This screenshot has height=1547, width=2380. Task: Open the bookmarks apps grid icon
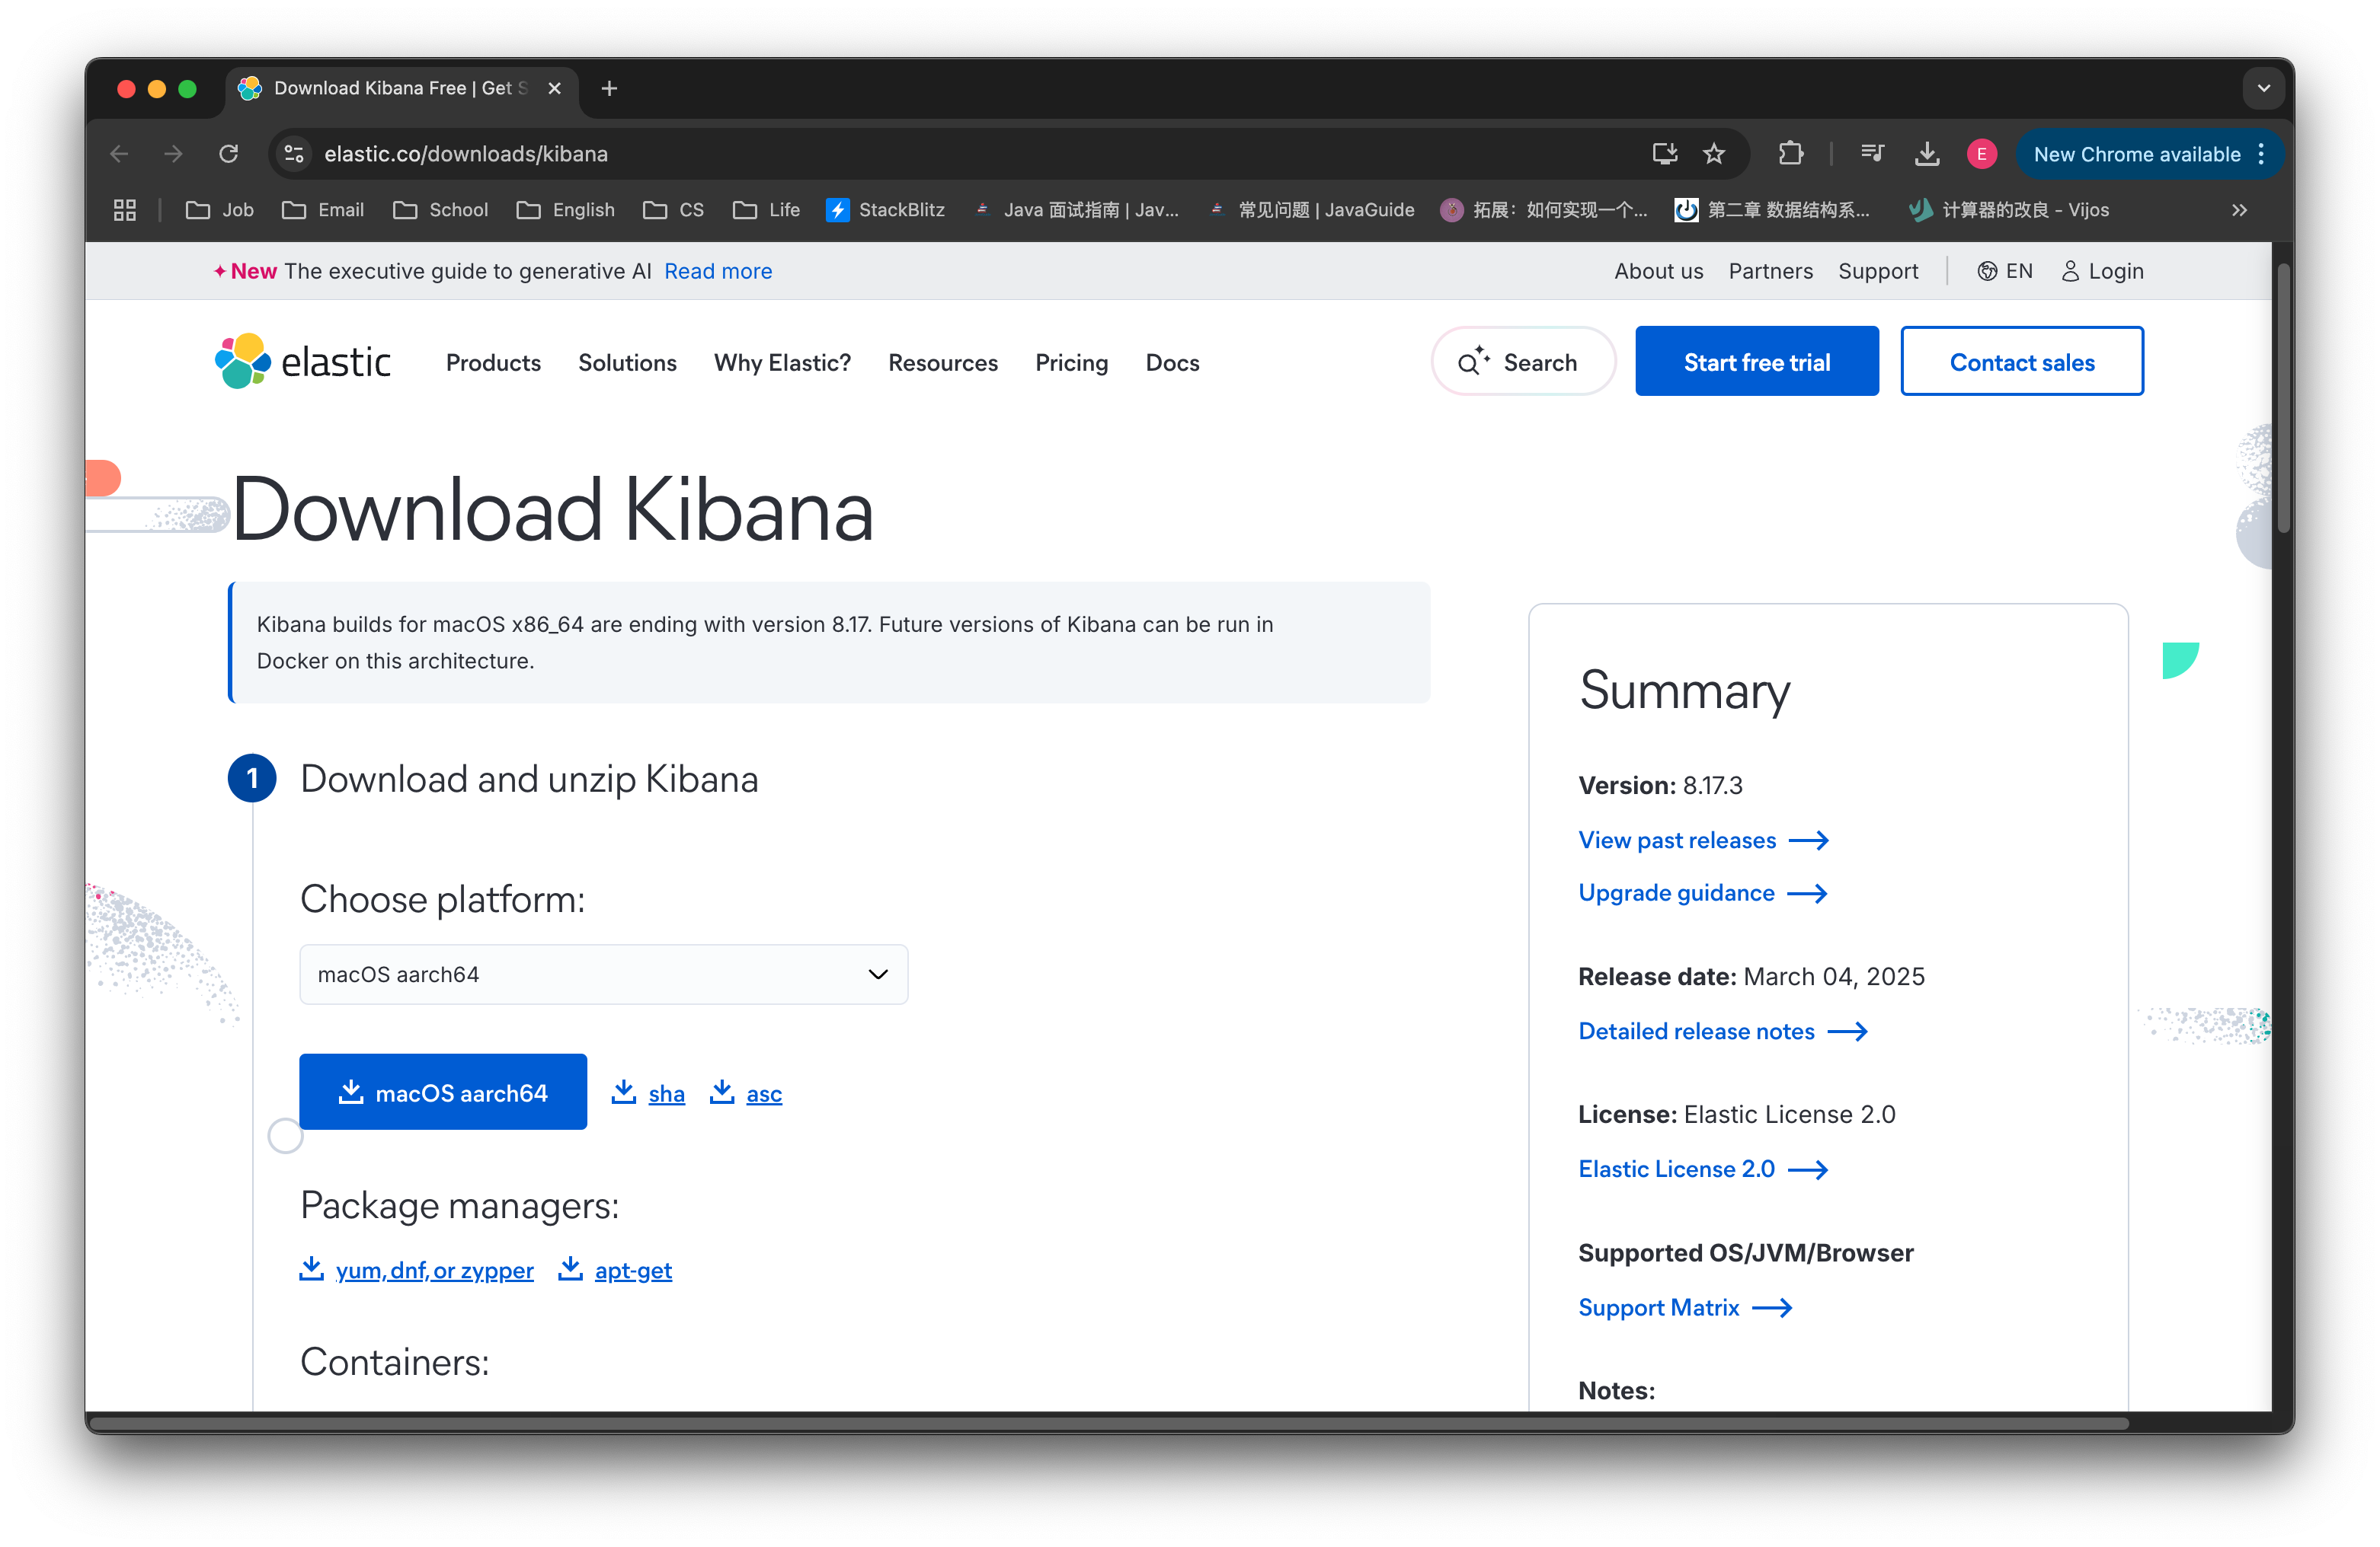click(x=125, y=210)
